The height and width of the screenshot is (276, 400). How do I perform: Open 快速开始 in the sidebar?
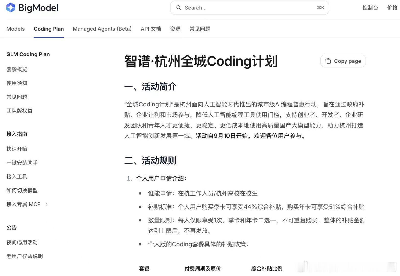pos(17,149)
